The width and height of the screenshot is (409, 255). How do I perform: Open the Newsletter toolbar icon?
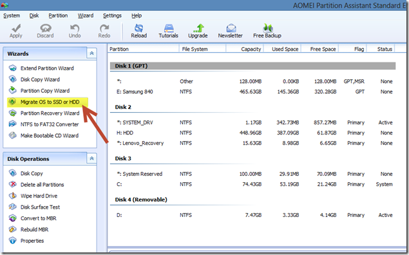pos(231,28)
